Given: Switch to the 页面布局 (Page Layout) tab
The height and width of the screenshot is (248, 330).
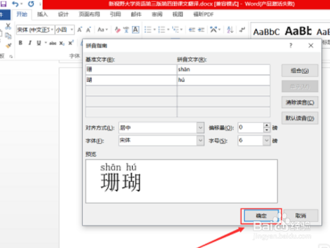Looking at the screenshot, I should [x=89, y=14].
